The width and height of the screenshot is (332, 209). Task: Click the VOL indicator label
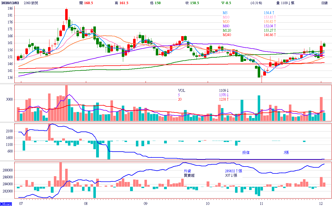181,90
